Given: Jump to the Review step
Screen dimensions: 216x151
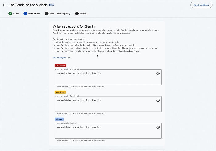Looking at the screenshot, I should [x=83, y=14].
